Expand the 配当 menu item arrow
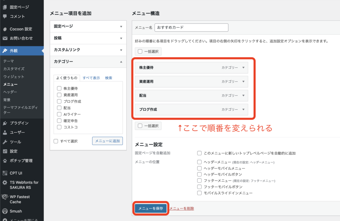Screen dimensions: 340x221 pos(243,95)
